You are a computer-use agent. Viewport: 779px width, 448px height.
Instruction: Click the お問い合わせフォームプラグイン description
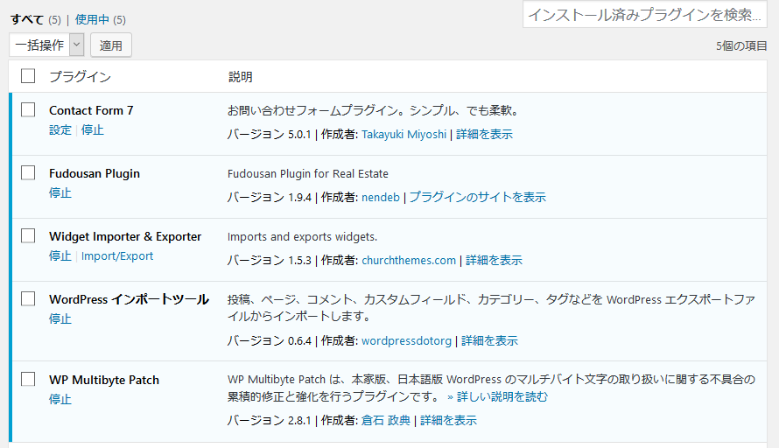coord(373,110)
